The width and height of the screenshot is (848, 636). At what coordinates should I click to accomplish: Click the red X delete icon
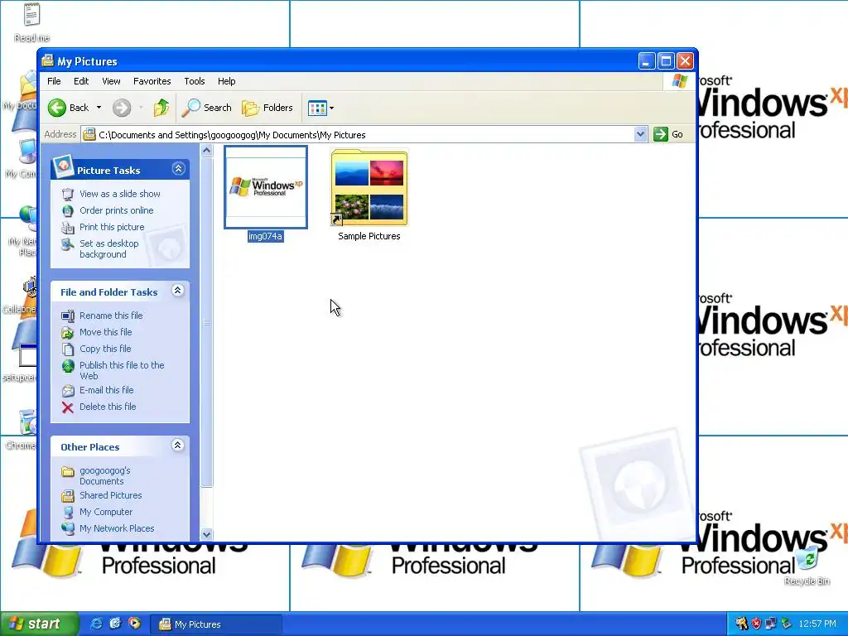(x=68, y=407)
